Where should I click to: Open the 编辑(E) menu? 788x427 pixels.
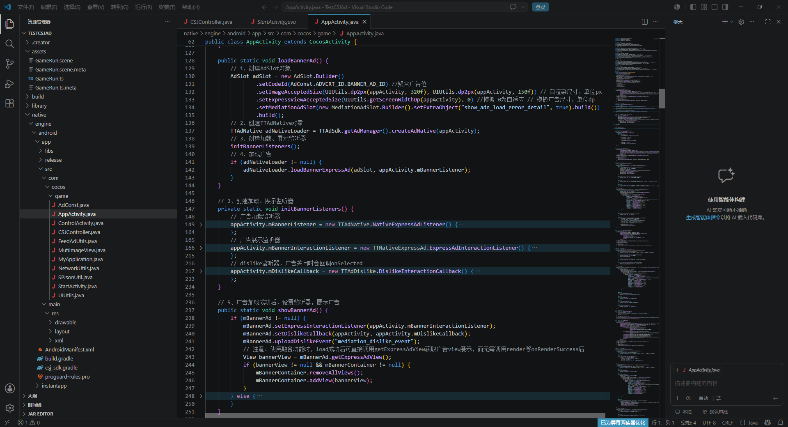point(49,7)
